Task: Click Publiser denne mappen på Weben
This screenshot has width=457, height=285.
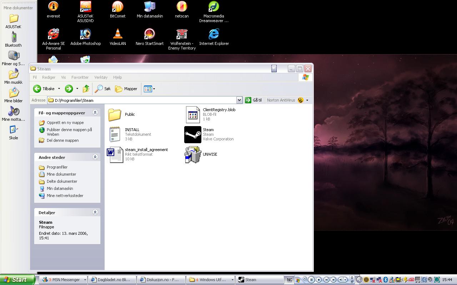Action: [66, 132]
